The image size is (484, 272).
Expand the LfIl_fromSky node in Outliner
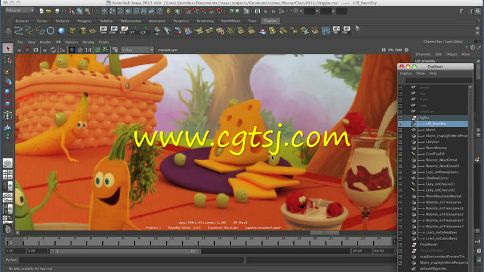pyautogui.click(x=401, y=124)
